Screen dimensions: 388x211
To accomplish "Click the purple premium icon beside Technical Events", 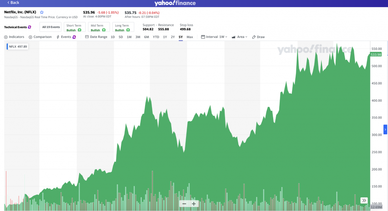I will point(30,27).
